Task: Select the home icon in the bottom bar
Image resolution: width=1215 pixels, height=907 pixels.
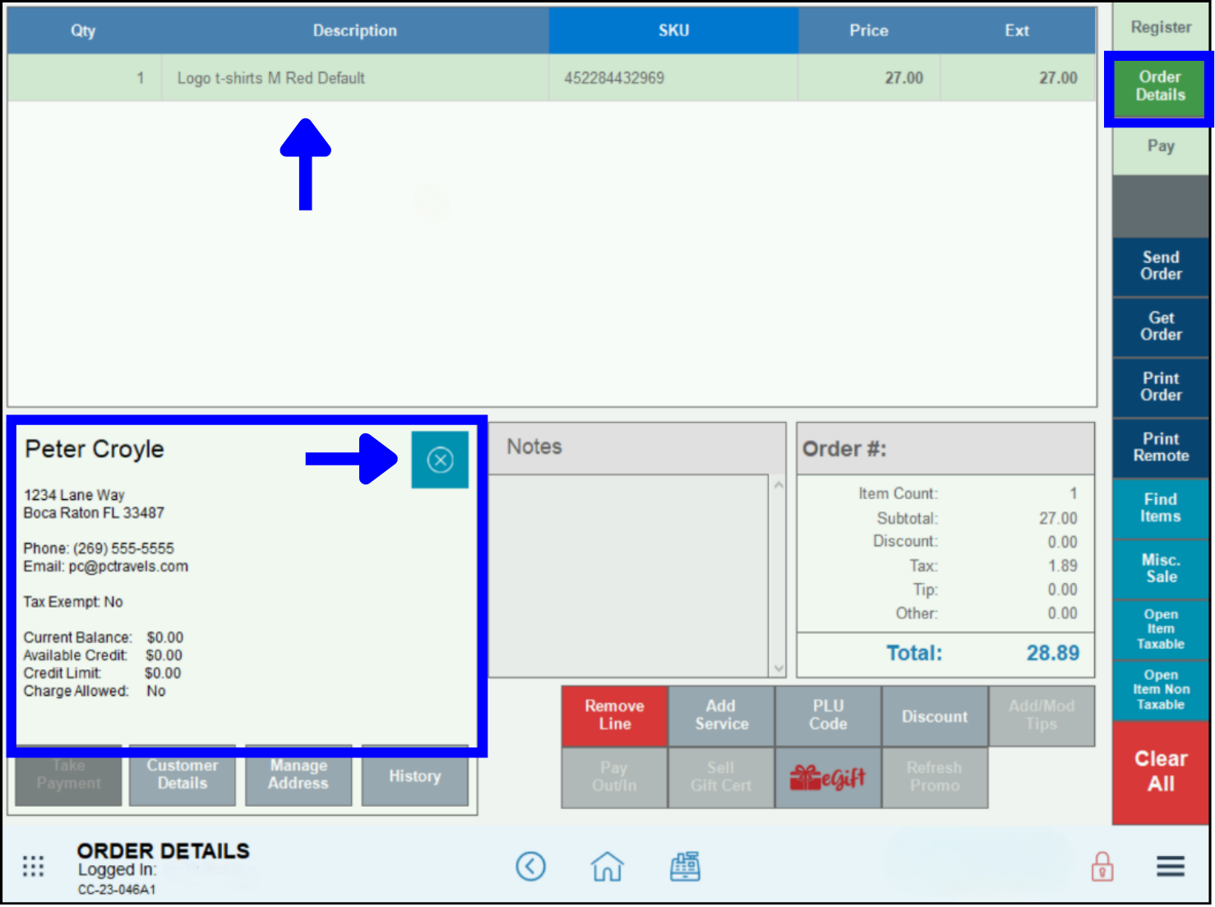Action: 607,866
